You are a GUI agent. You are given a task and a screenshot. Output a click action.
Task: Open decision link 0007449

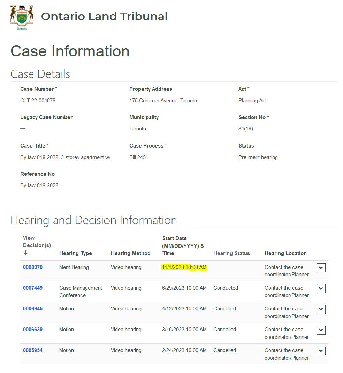33,288
